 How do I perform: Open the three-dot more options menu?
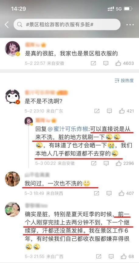(x=130, y=25)
